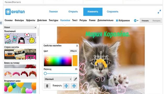
Task: Choose the pink flower wreath sticker
Action: coord(16,74)
